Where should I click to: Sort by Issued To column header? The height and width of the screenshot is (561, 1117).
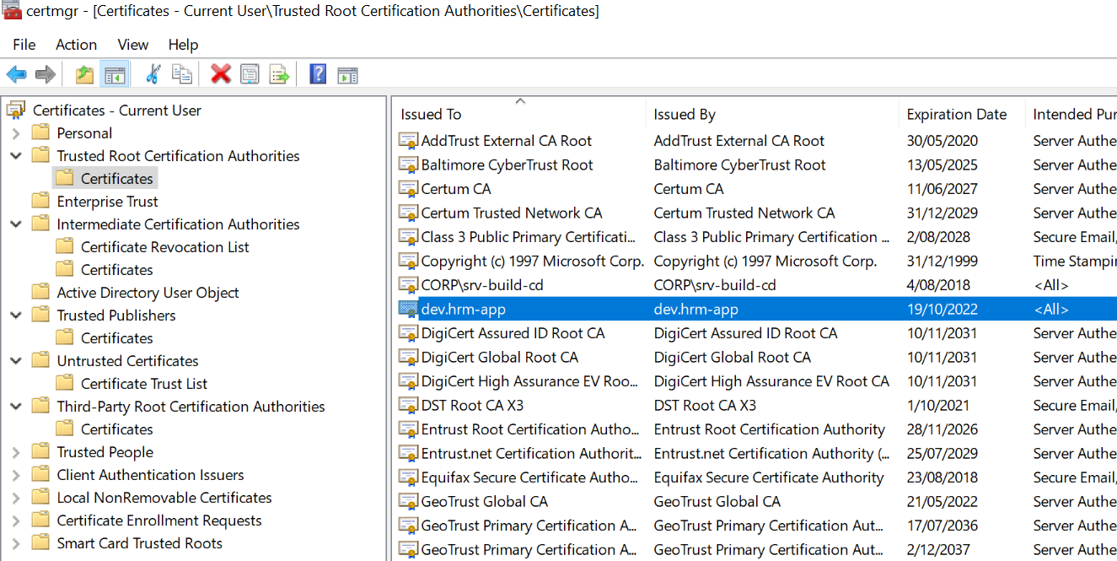pyautogui.click(x=519, y=114)
